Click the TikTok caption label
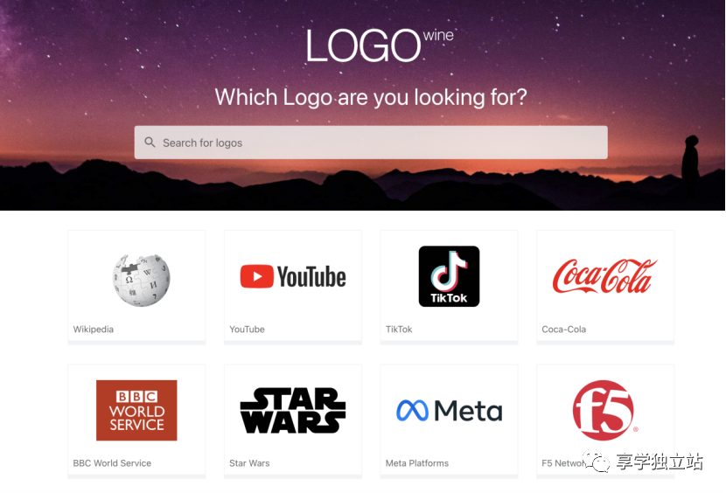 click(399, 330)
